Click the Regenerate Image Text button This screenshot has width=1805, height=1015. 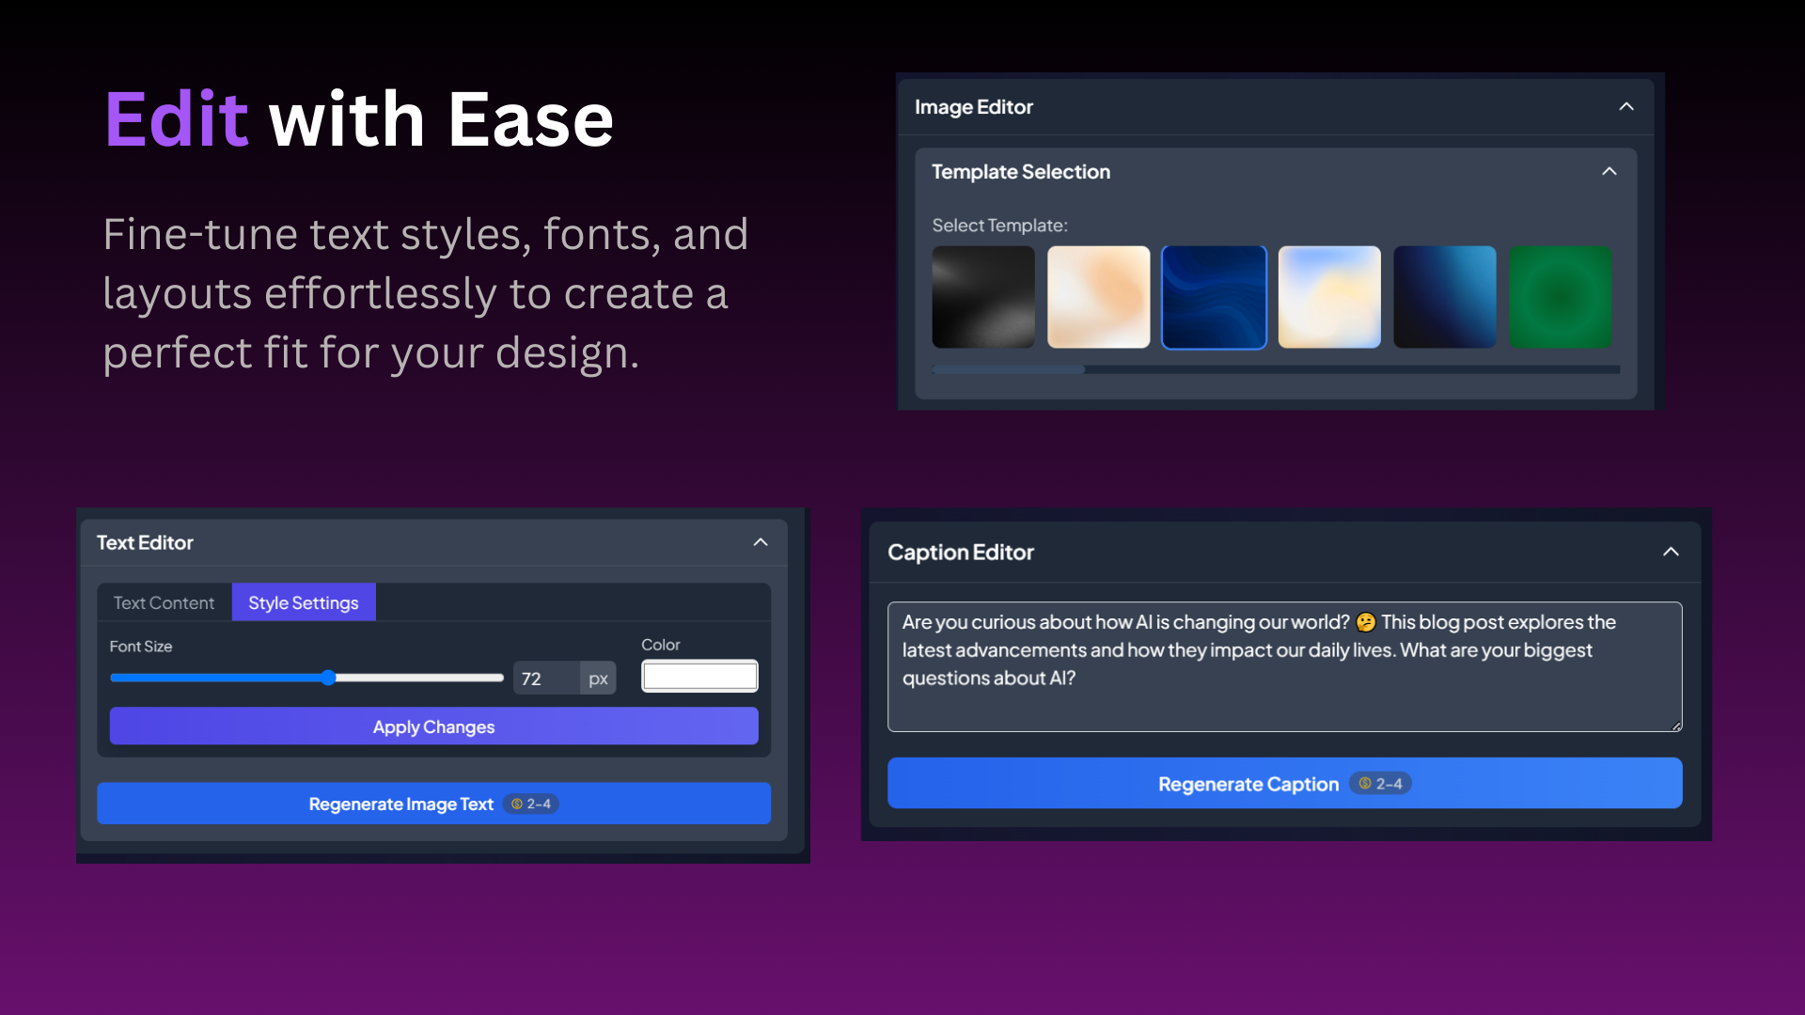[x=433, y=804]
